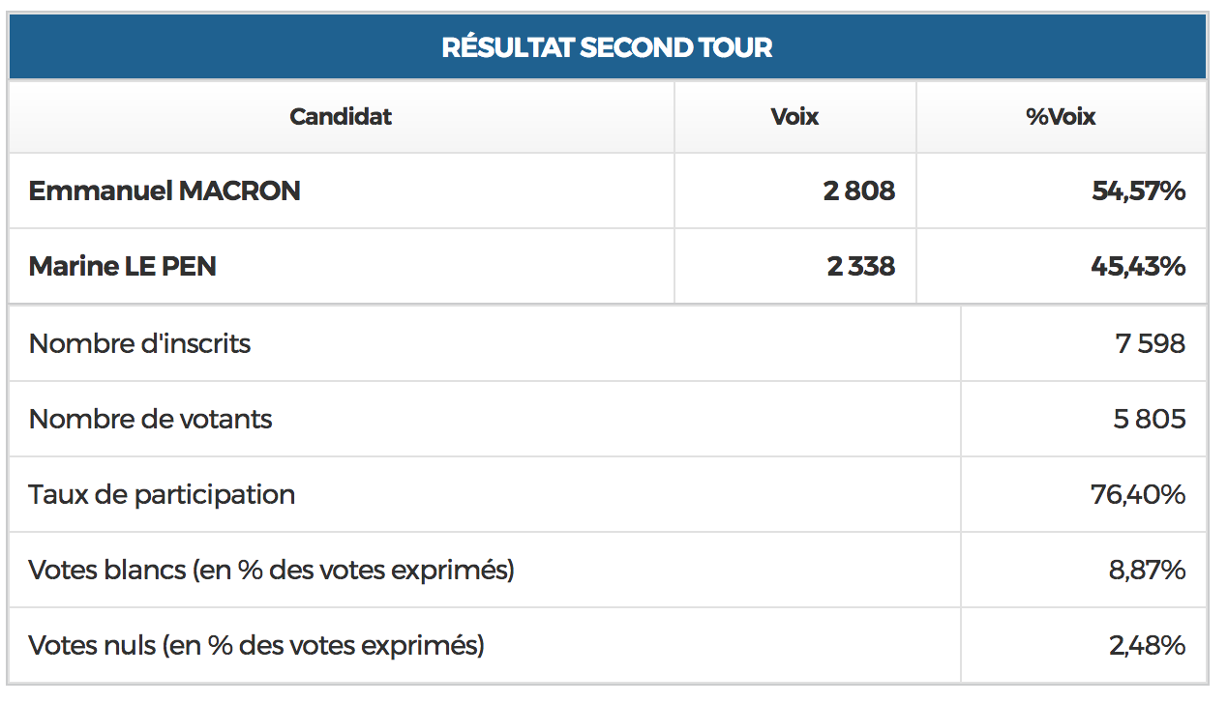Select the Marine LE PEN candidate name
Screen dimensions: 1228x704
click(x=123, y=267)
